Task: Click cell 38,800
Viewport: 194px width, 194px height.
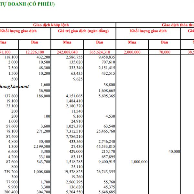Action: click(x=109, y=85)
